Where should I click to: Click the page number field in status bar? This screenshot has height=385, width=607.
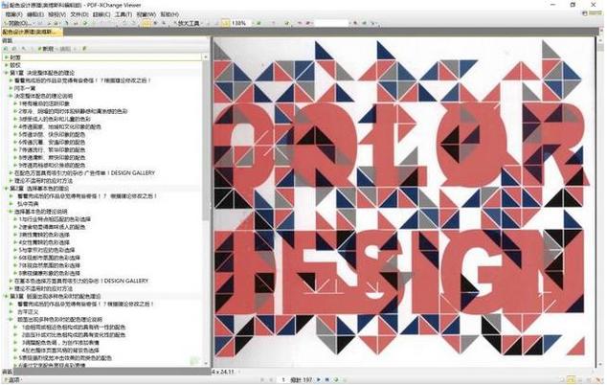[284, 379]
